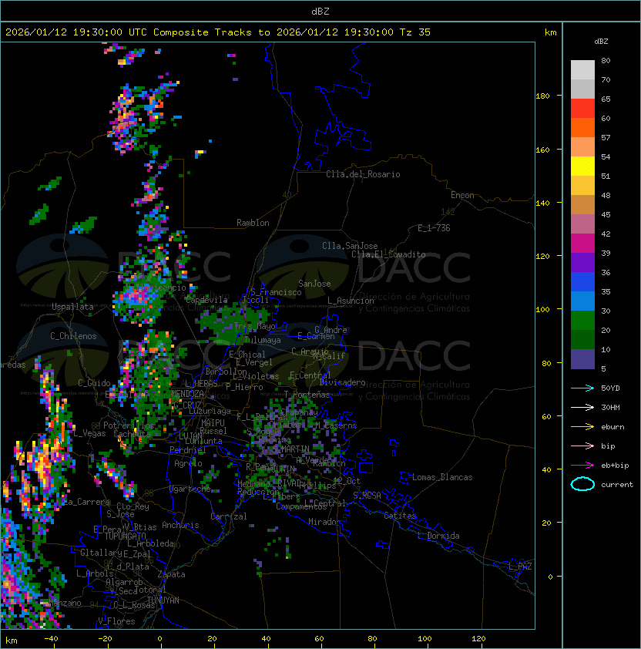
Task: Select the TUPUNGATO map label
Action: pos(125,536)
